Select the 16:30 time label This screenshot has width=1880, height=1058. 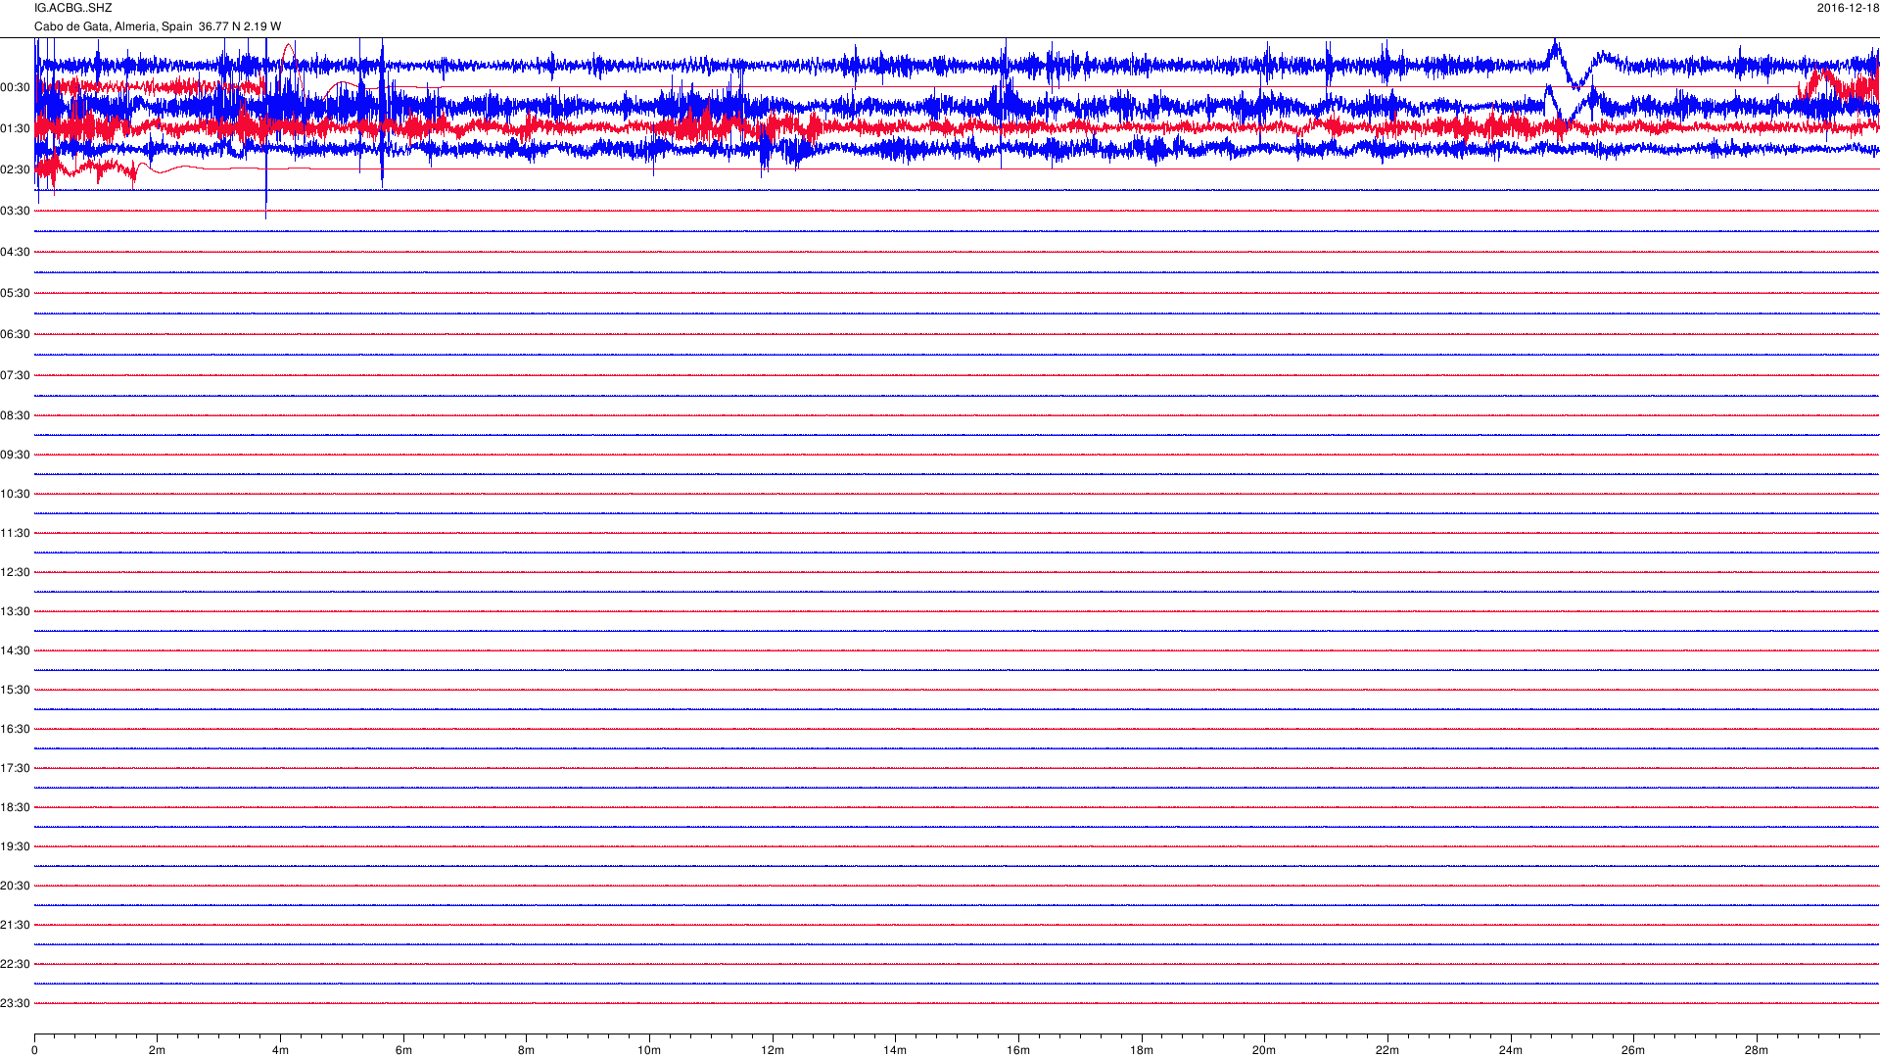coord(15,729)
